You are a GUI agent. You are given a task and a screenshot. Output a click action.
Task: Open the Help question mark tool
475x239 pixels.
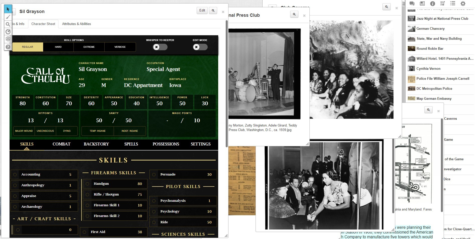(x=8, y=47)
